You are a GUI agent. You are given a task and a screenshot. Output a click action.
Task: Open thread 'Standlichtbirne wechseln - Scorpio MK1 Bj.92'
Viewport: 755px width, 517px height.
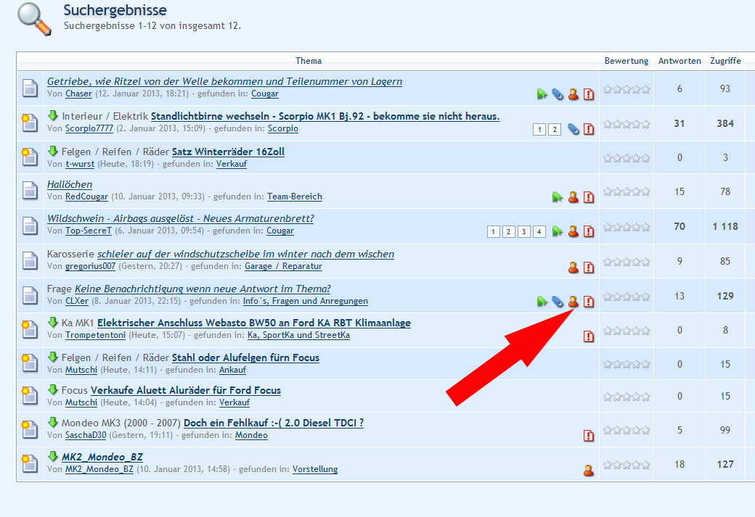point(325,116)
